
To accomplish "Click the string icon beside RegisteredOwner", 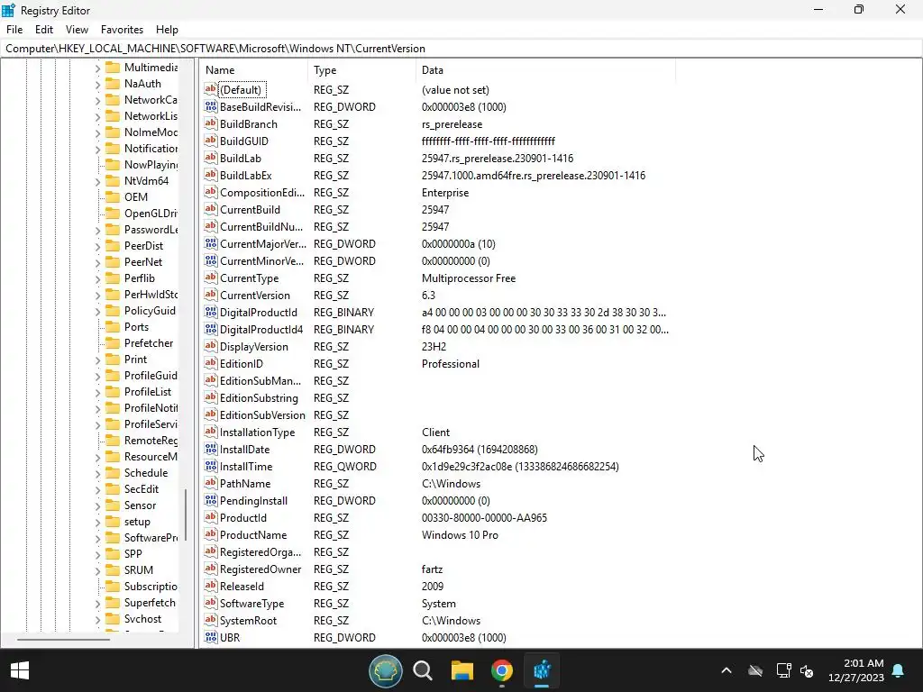I will click(211, 569).
